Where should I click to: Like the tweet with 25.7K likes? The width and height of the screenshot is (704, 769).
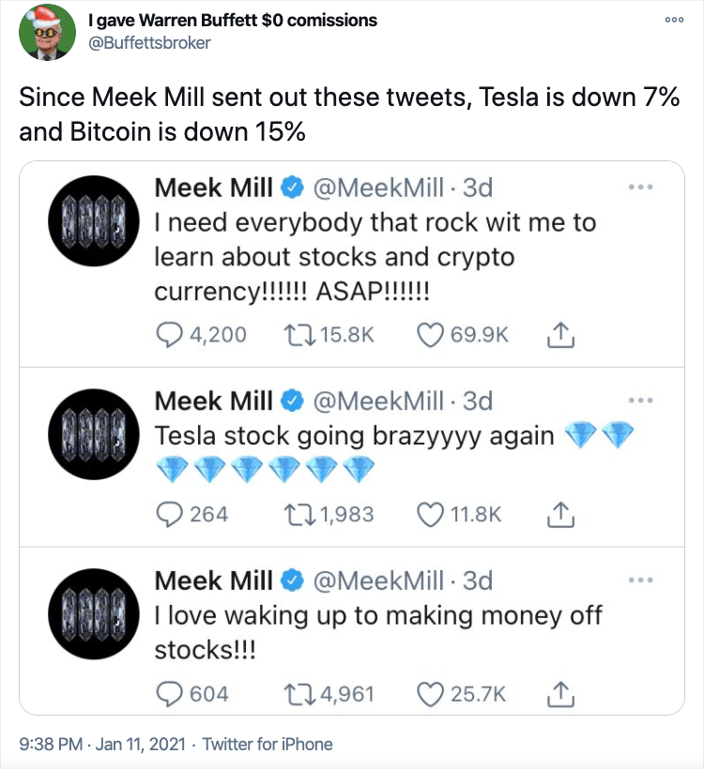430,694
